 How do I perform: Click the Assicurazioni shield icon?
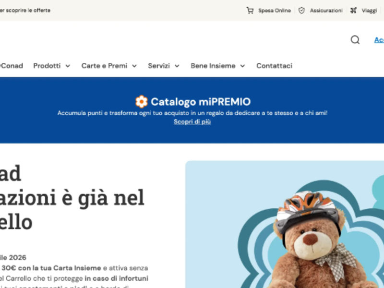[301, 11]
